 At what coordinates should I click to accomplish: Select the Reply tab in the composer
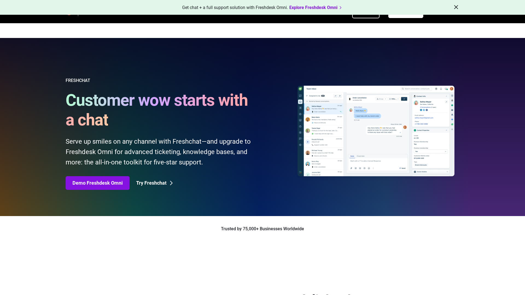pyautogui.click(x=352, y=156)
